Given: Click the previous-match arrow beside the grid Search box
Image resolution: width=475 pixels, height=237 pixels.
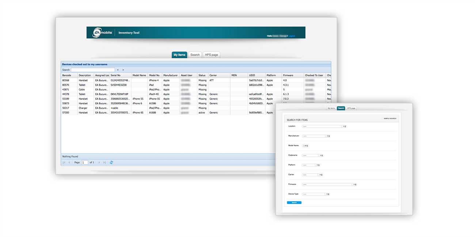Looking at the screenshot, I should (118, 70).
